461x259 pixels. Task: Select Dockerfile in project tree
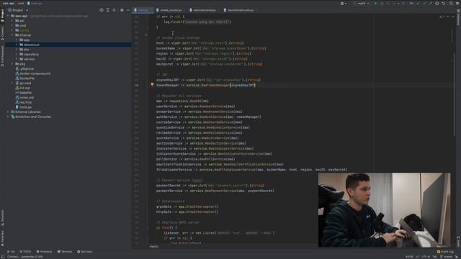pyautogui.click(x=25, y=78)
